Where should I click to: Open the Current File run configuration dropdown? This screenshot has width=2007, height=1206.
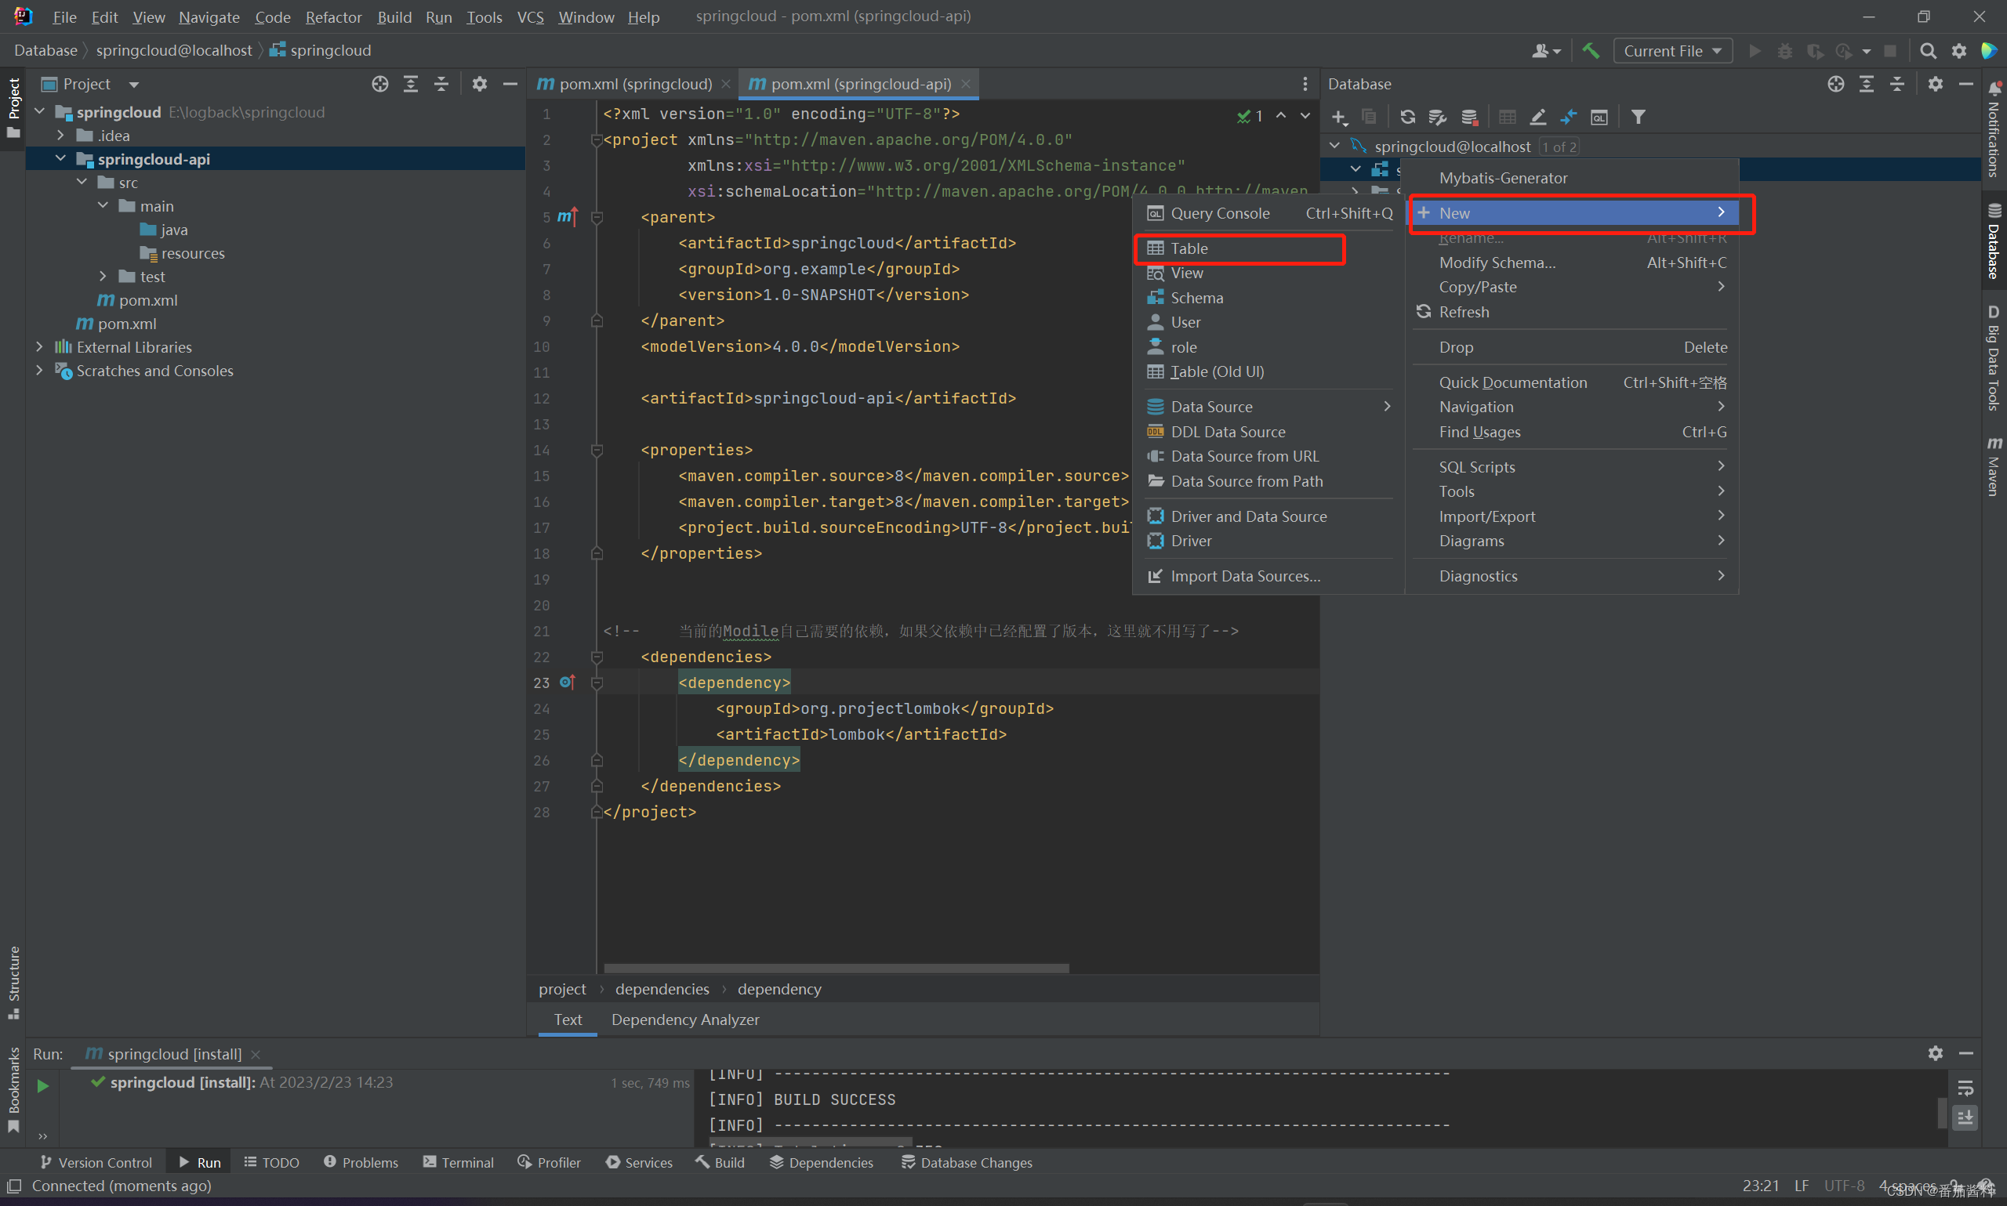[x=1672, y=51]
